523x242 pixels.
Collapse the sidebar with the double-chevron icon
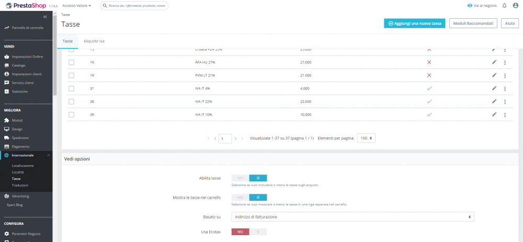[45, 17]
